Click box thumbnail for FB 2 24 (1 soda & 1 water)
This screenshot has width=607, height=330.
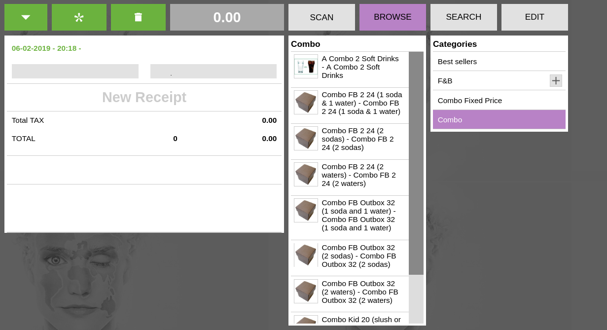coord(306,103)
